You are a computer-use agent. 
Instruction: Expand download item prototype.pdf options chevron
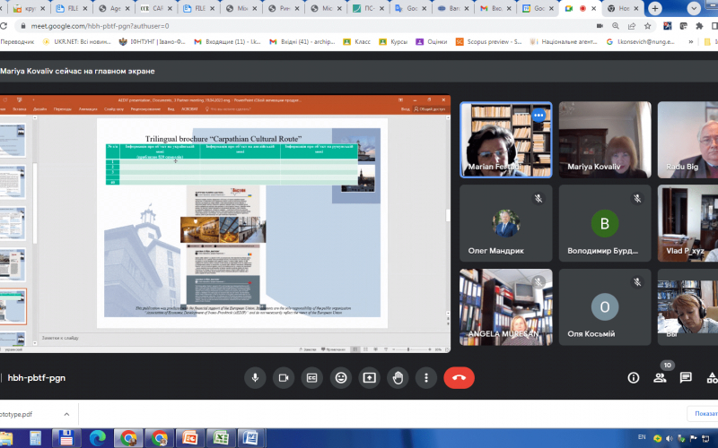pyautogui.click(x=66, y=414)
